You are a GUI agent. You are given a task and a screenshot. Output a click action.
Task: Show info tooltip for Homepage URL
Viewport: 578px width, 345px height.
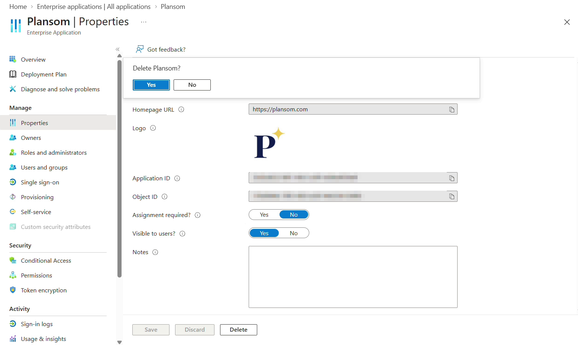[181, 109]
